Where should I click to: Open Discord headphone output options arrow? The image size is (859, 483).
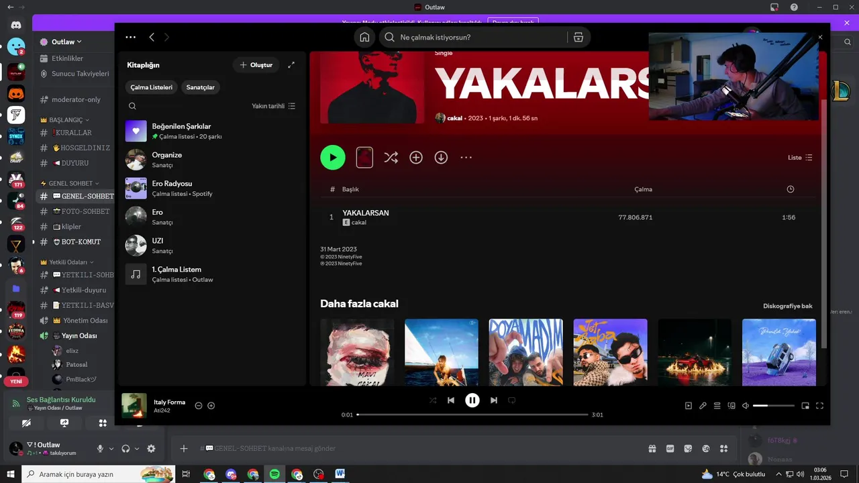click(137, 449)
